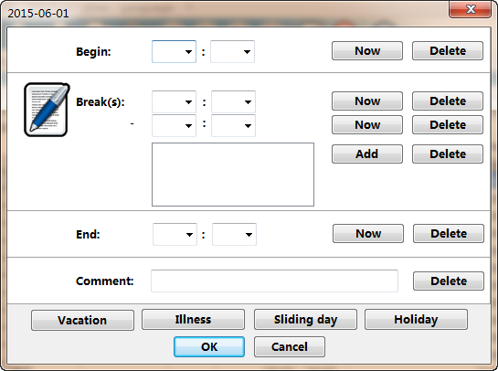Open the Begin minute dropdown
The height and width of the screenshot is (371, 498).
(232, 51)
